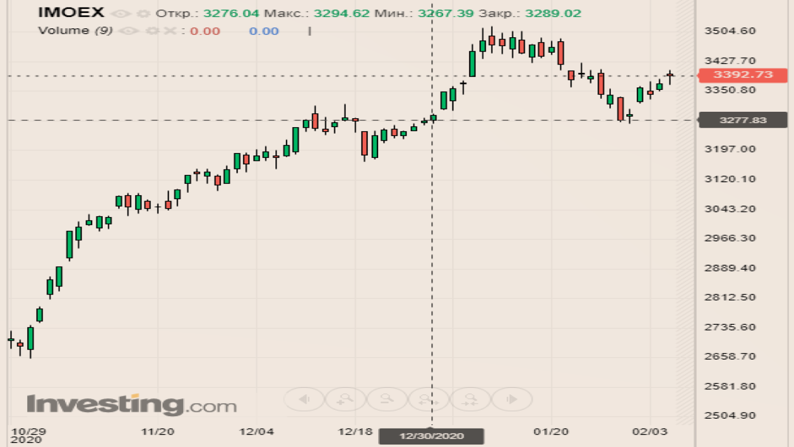The width and height of the screenshot is (794, 447).
Task: Click price axis label 3350.80
Action: coord(730,90)
